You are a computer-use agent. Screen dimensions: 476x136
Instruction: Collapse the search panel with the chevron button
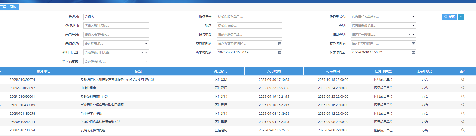[461, 17]
